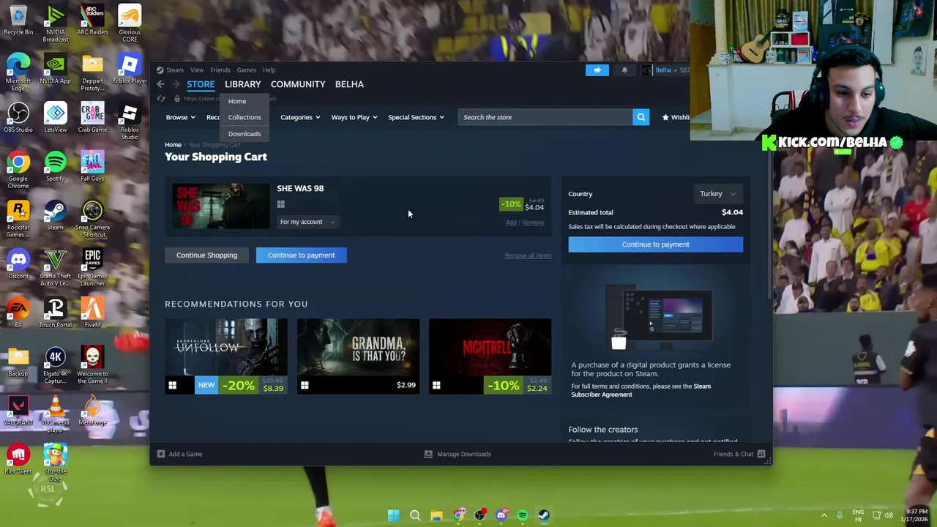
Task: Open Steam Subscriber Agreement link
Action: point(641,390)
